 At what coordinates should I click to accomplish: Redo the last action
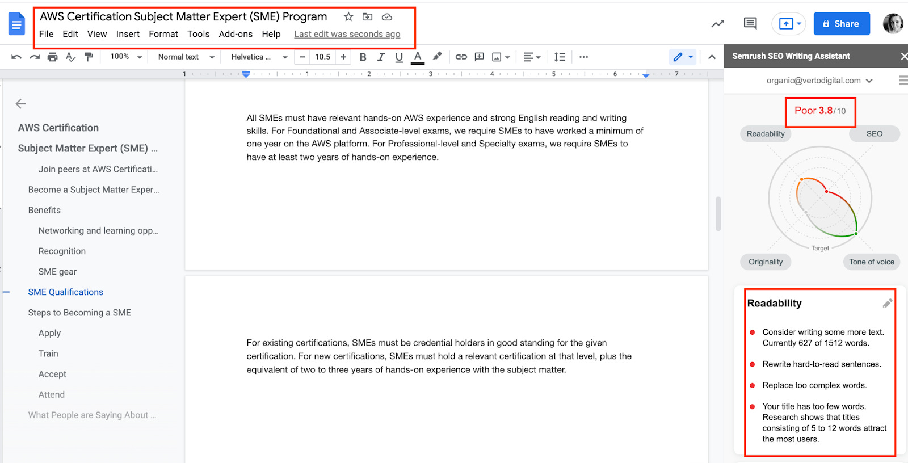click(35, 57)
